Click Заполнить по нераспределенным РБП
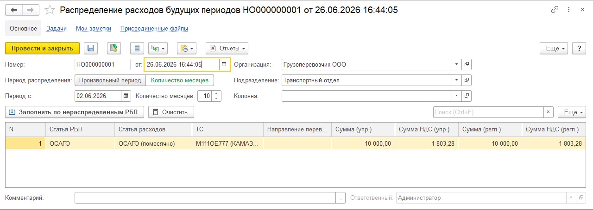Viewport: 593px width, 210px height. pyautogui.click(x=75, y=112)
